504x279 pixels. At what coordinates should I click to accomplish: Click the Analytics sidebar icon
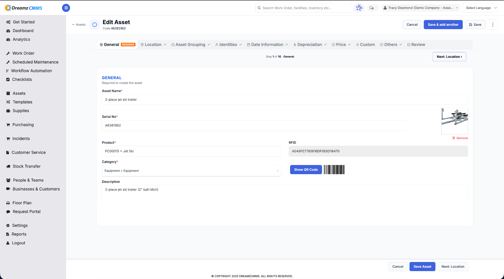(8, 39)
